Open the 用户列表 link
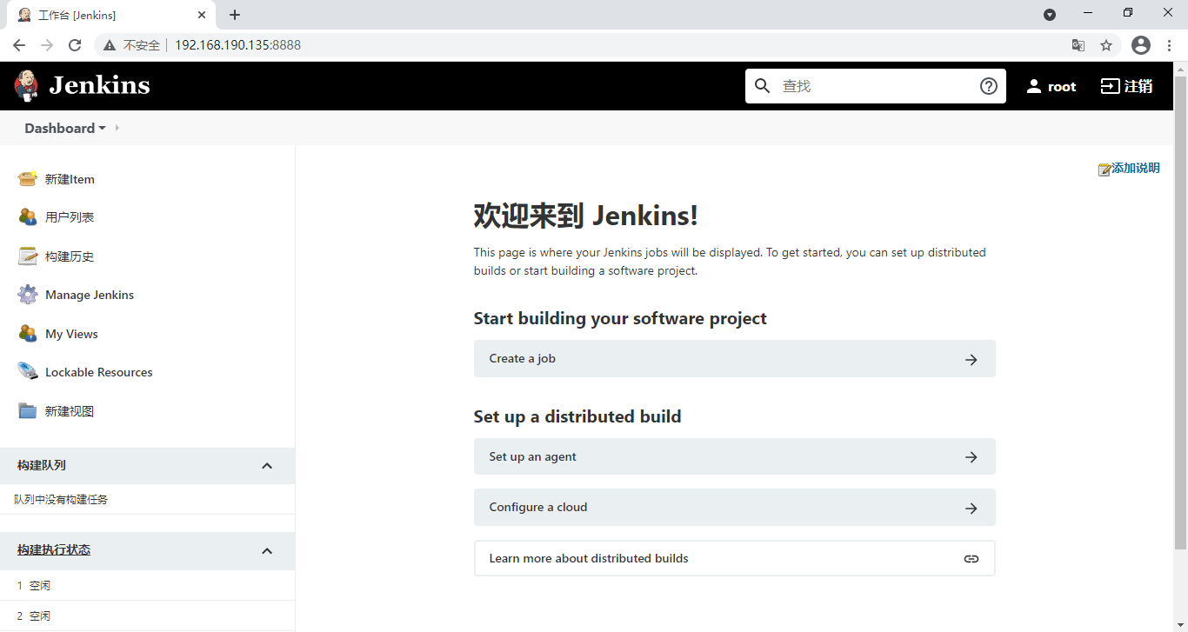This screenshot has width=1188, height=632. pyautogui.click(x=70, y=217)
